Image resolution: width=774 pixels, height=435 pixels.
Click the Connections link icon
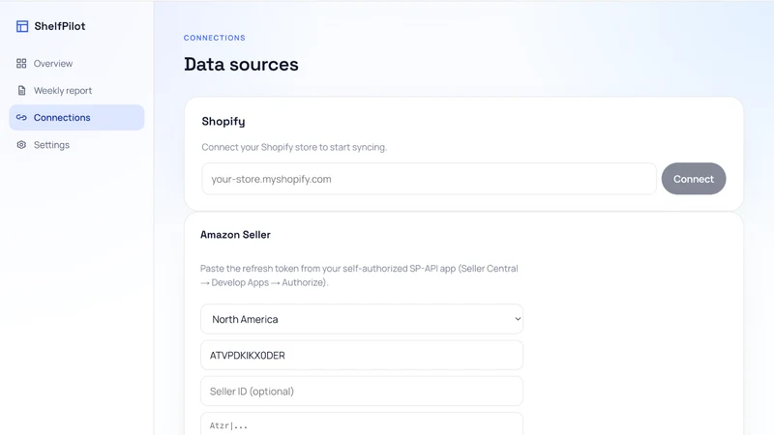coord(21,117)
